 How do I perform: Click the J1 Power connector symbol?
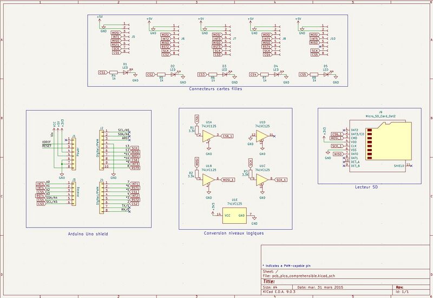[68, 152]
